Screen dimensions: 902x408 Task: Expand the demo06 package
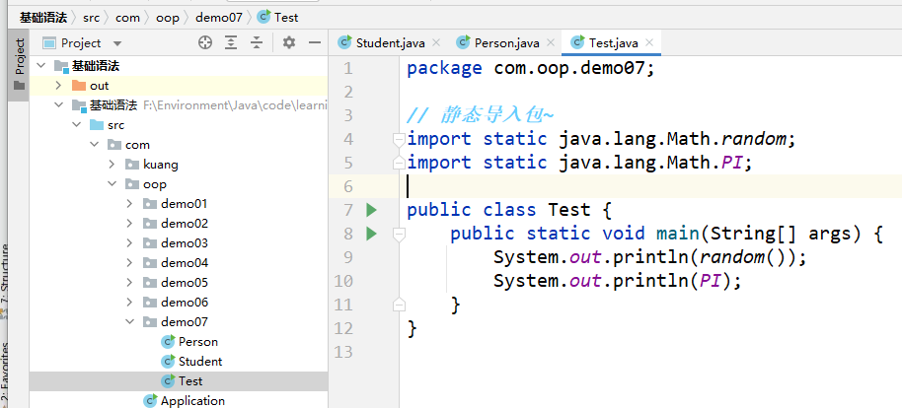pyautogui.click(x=129, y=303)
